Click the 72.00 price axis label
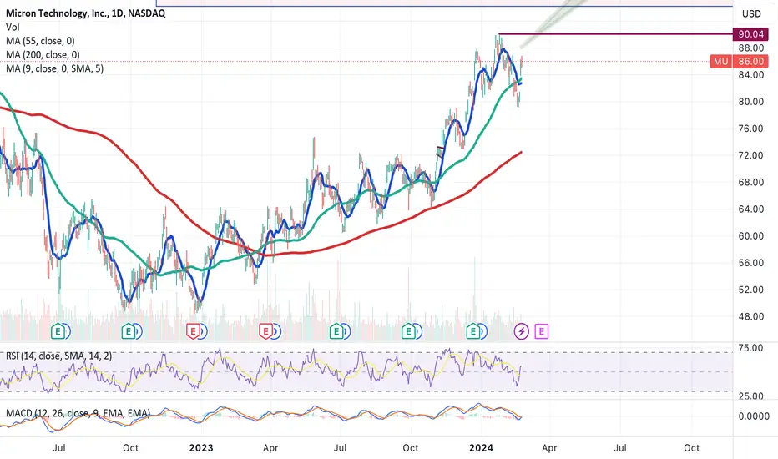Viewport: 778px width, 459px height. 750,155
